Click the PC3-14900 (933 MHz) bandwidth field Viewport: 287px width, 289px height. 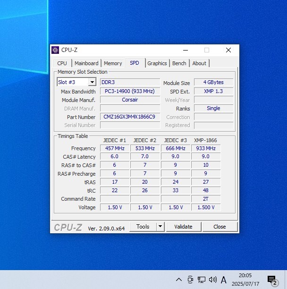click(130, 91)
